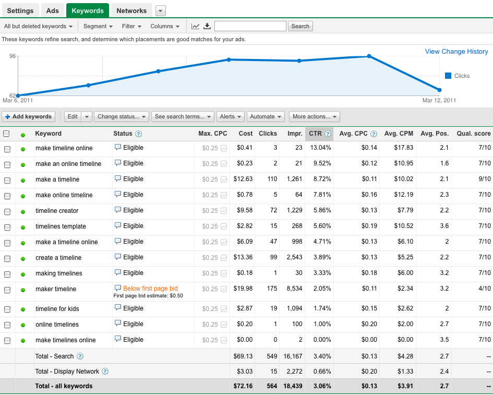Click the blue Clicks legend swatch
493x395 pixels.
click(x=448, y=76)
